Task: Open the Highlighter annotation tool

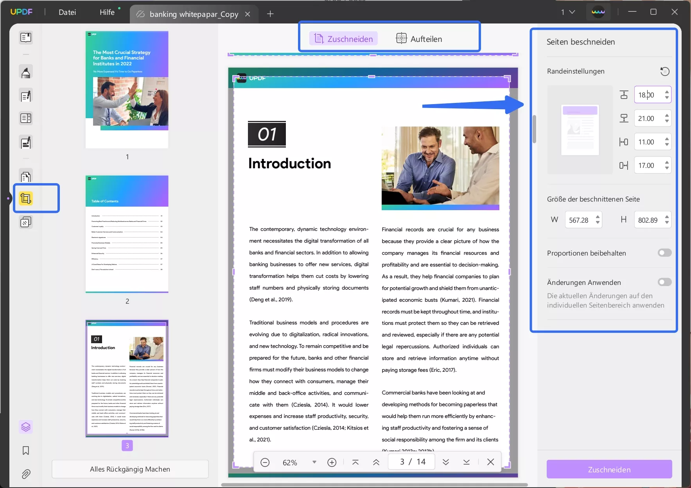Action: 26,72
